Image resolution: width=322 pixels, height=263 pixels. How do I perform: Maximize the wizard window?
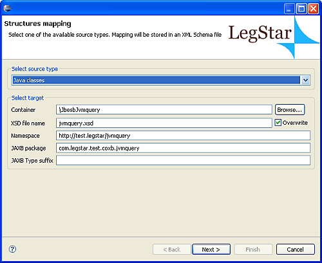click(x=301, y=9)
